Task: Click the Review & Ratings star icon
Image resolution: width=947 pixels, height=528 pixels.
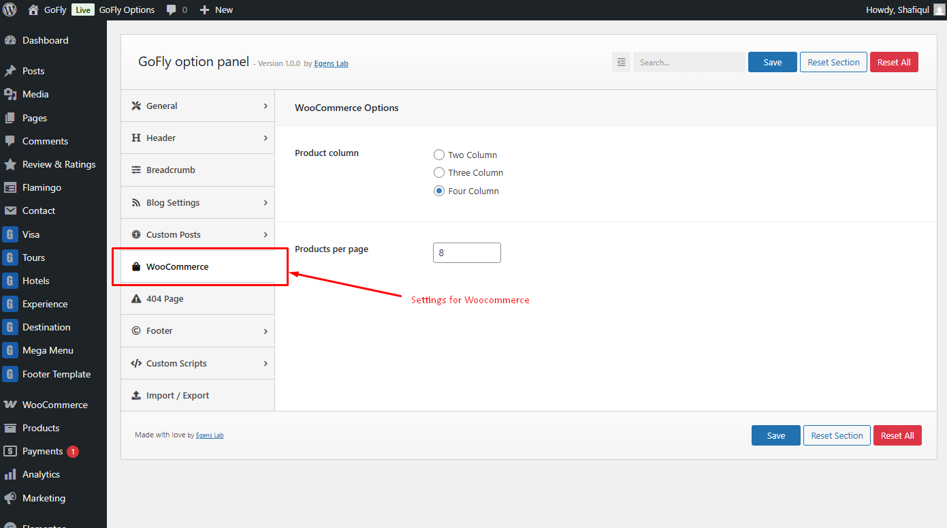Action: coord(10,164)
